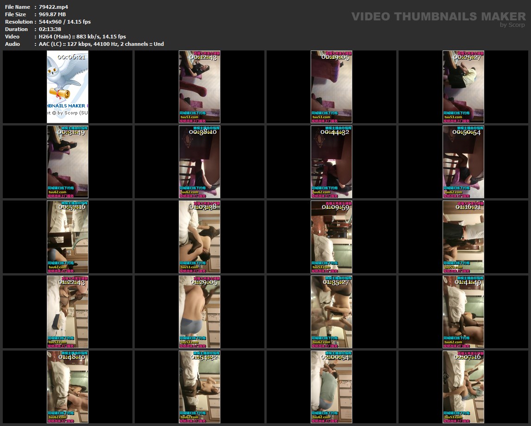Open the last frame at 02:07:16

[463, 387]
